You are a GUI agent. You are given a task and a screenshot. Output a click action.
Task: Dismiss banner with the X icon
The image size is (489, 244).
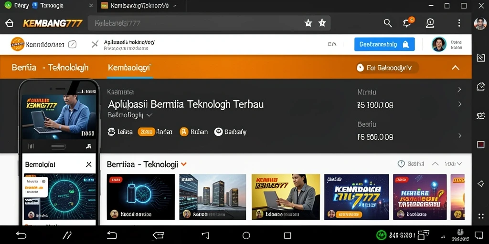tap(95, 44)
